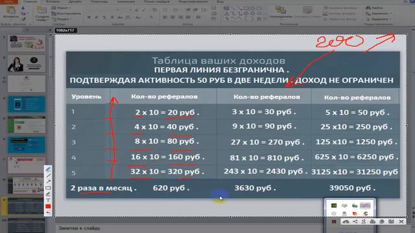Print the captured screenshot
Image resolution: width=415 pixels, height=233 pixels.
click(x=373, y=221)
